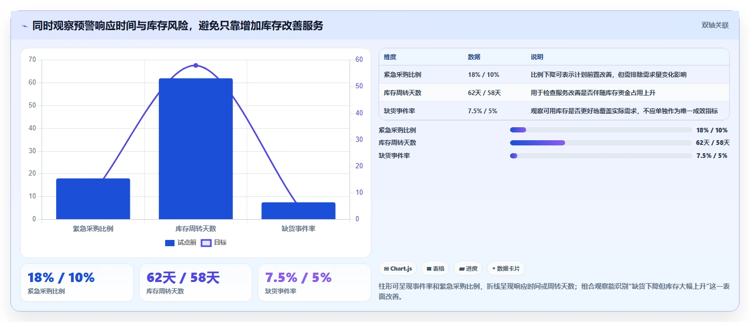Select the 进度 tag label
750x322 pixels.
point(472,269)
